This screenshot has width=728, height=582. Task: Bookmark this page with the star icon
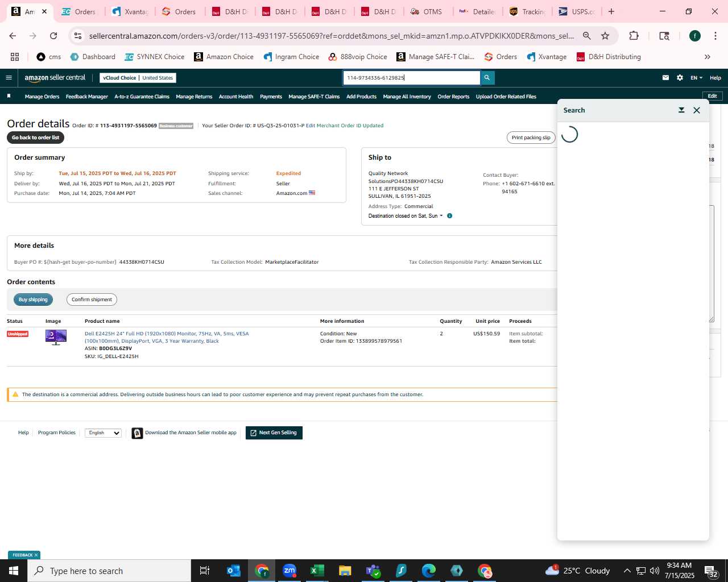pyautogui.click(x=605, y=36)
